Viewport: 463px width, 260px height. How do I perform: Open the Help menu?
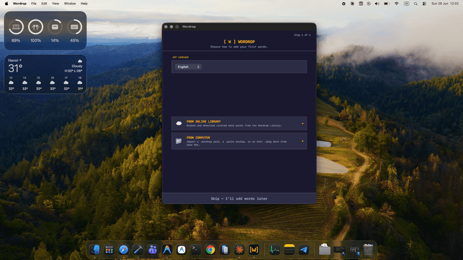click(84, 3)
